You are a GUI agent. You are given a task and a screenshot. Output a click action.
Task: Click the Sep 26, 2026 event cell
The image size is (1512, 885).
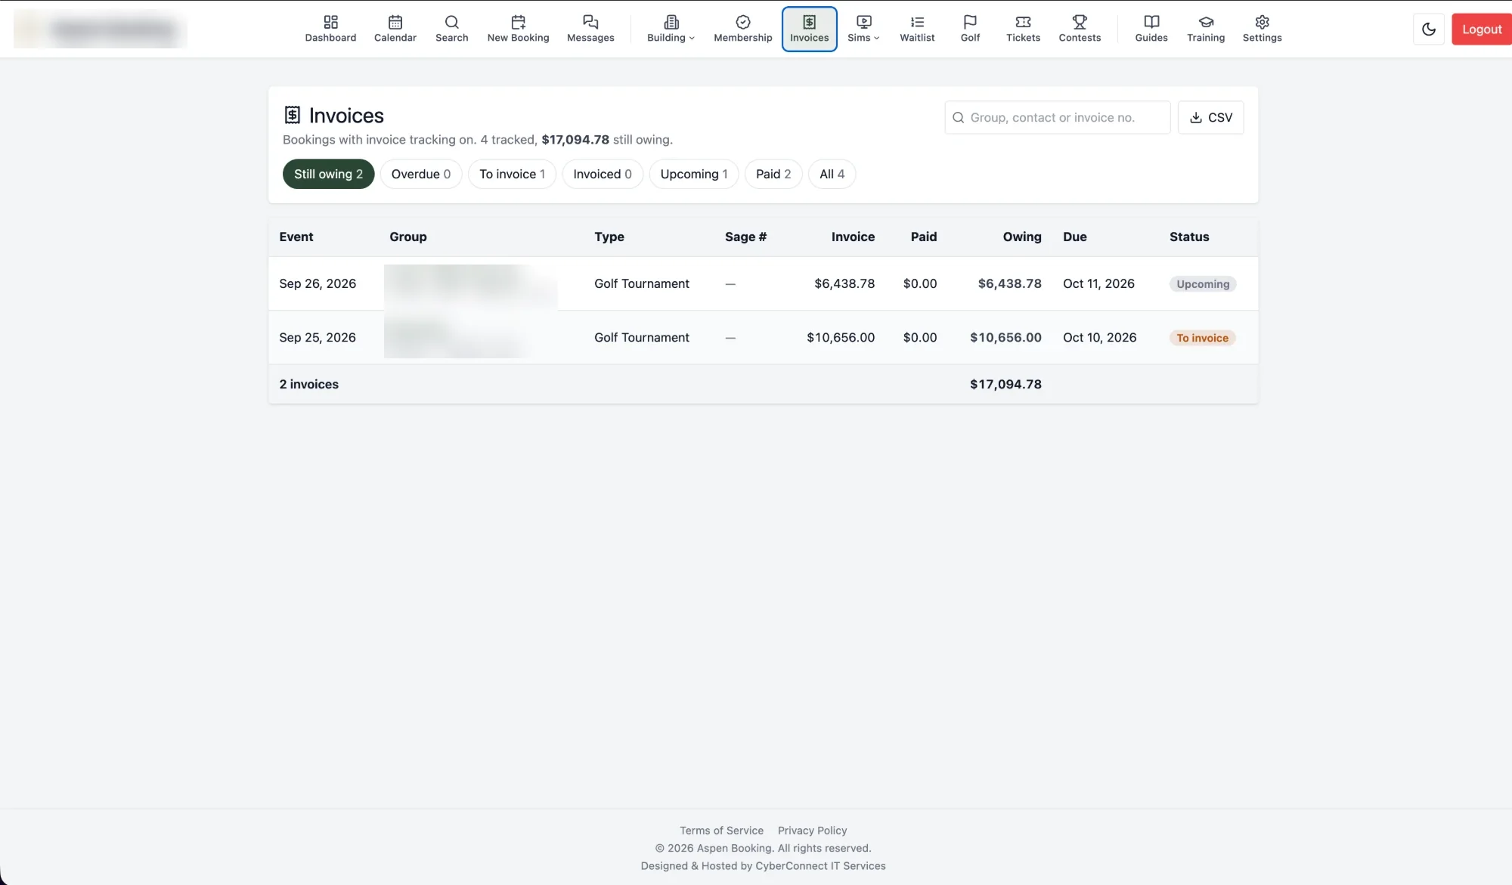318,283
